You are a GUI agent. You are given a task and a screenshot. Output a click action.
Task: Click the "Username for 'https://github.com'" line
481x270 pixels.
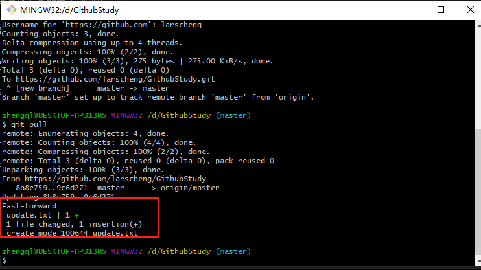pyautogui.click(x=102, y=25)
